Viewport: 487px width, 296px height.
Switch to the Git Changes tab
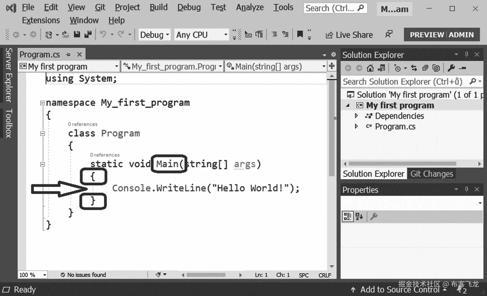click(431, 173)
